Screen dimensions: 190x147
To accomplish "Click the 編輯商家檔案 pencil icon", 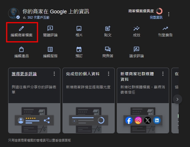I will (x=21, y=28).
